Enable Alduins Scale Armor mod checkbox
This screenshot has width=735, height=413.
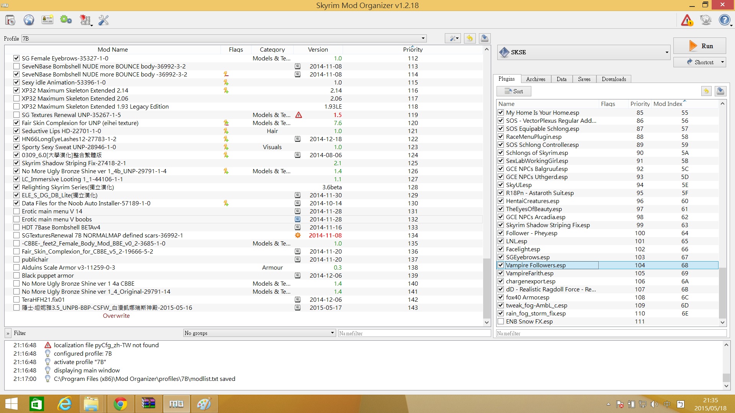pyautogui.click(x=16, y=267)
